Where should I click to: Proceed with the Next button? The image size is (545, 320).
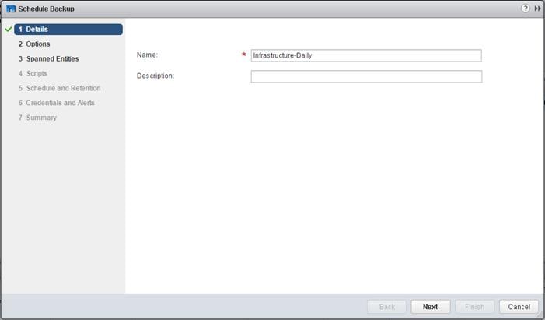[430, 307]
